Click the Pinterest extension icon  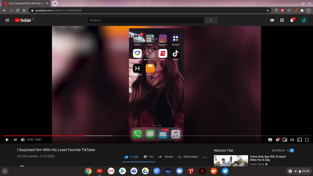tap(282, 10)
